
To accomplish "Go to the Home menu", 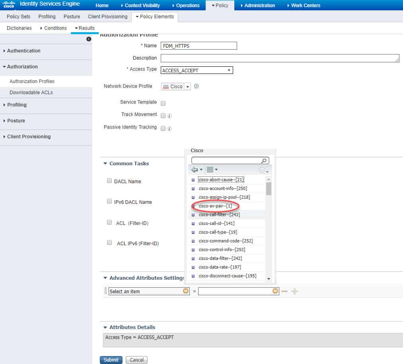I will (x=102, y=6).
